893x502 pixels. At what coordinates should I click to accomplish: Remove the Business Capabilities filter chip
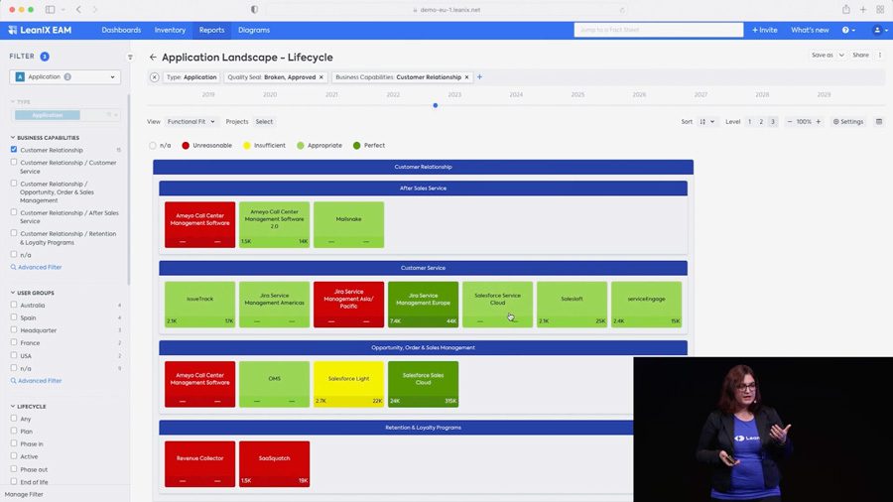(467, 76)
